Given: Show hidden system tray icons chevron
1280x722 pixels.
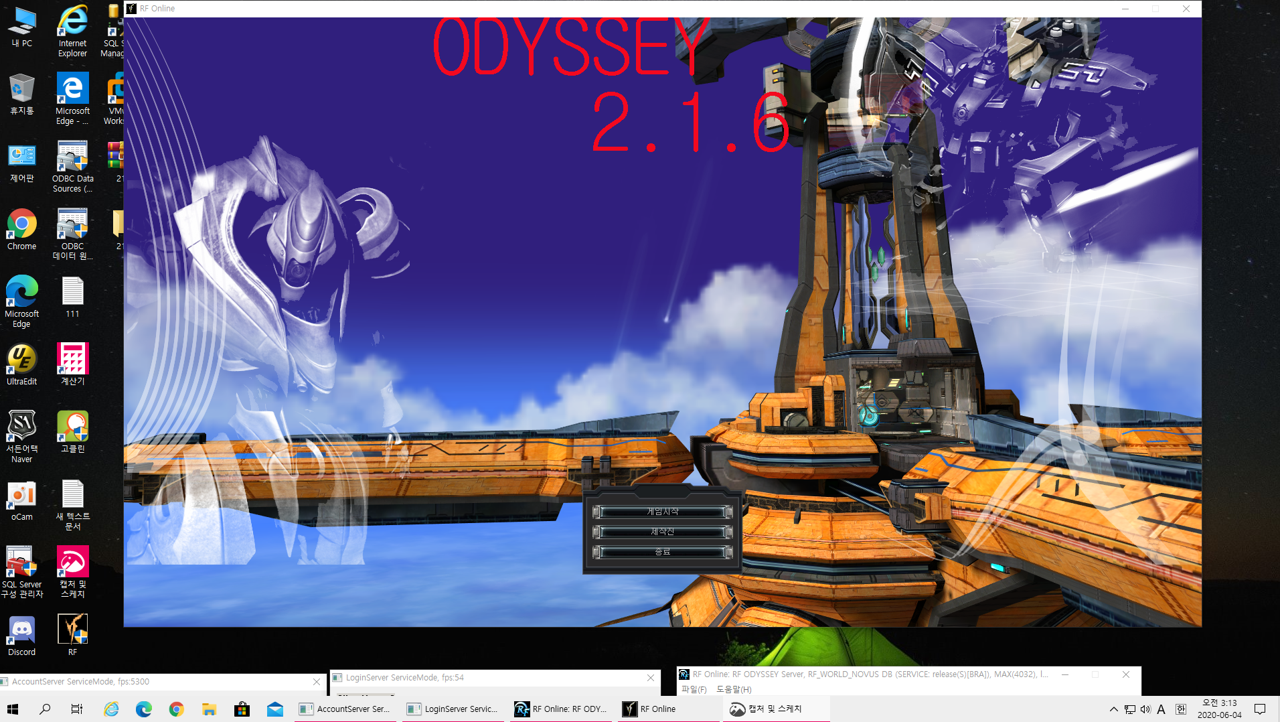Looking at the screenshot, I should tap(1113, 709).
